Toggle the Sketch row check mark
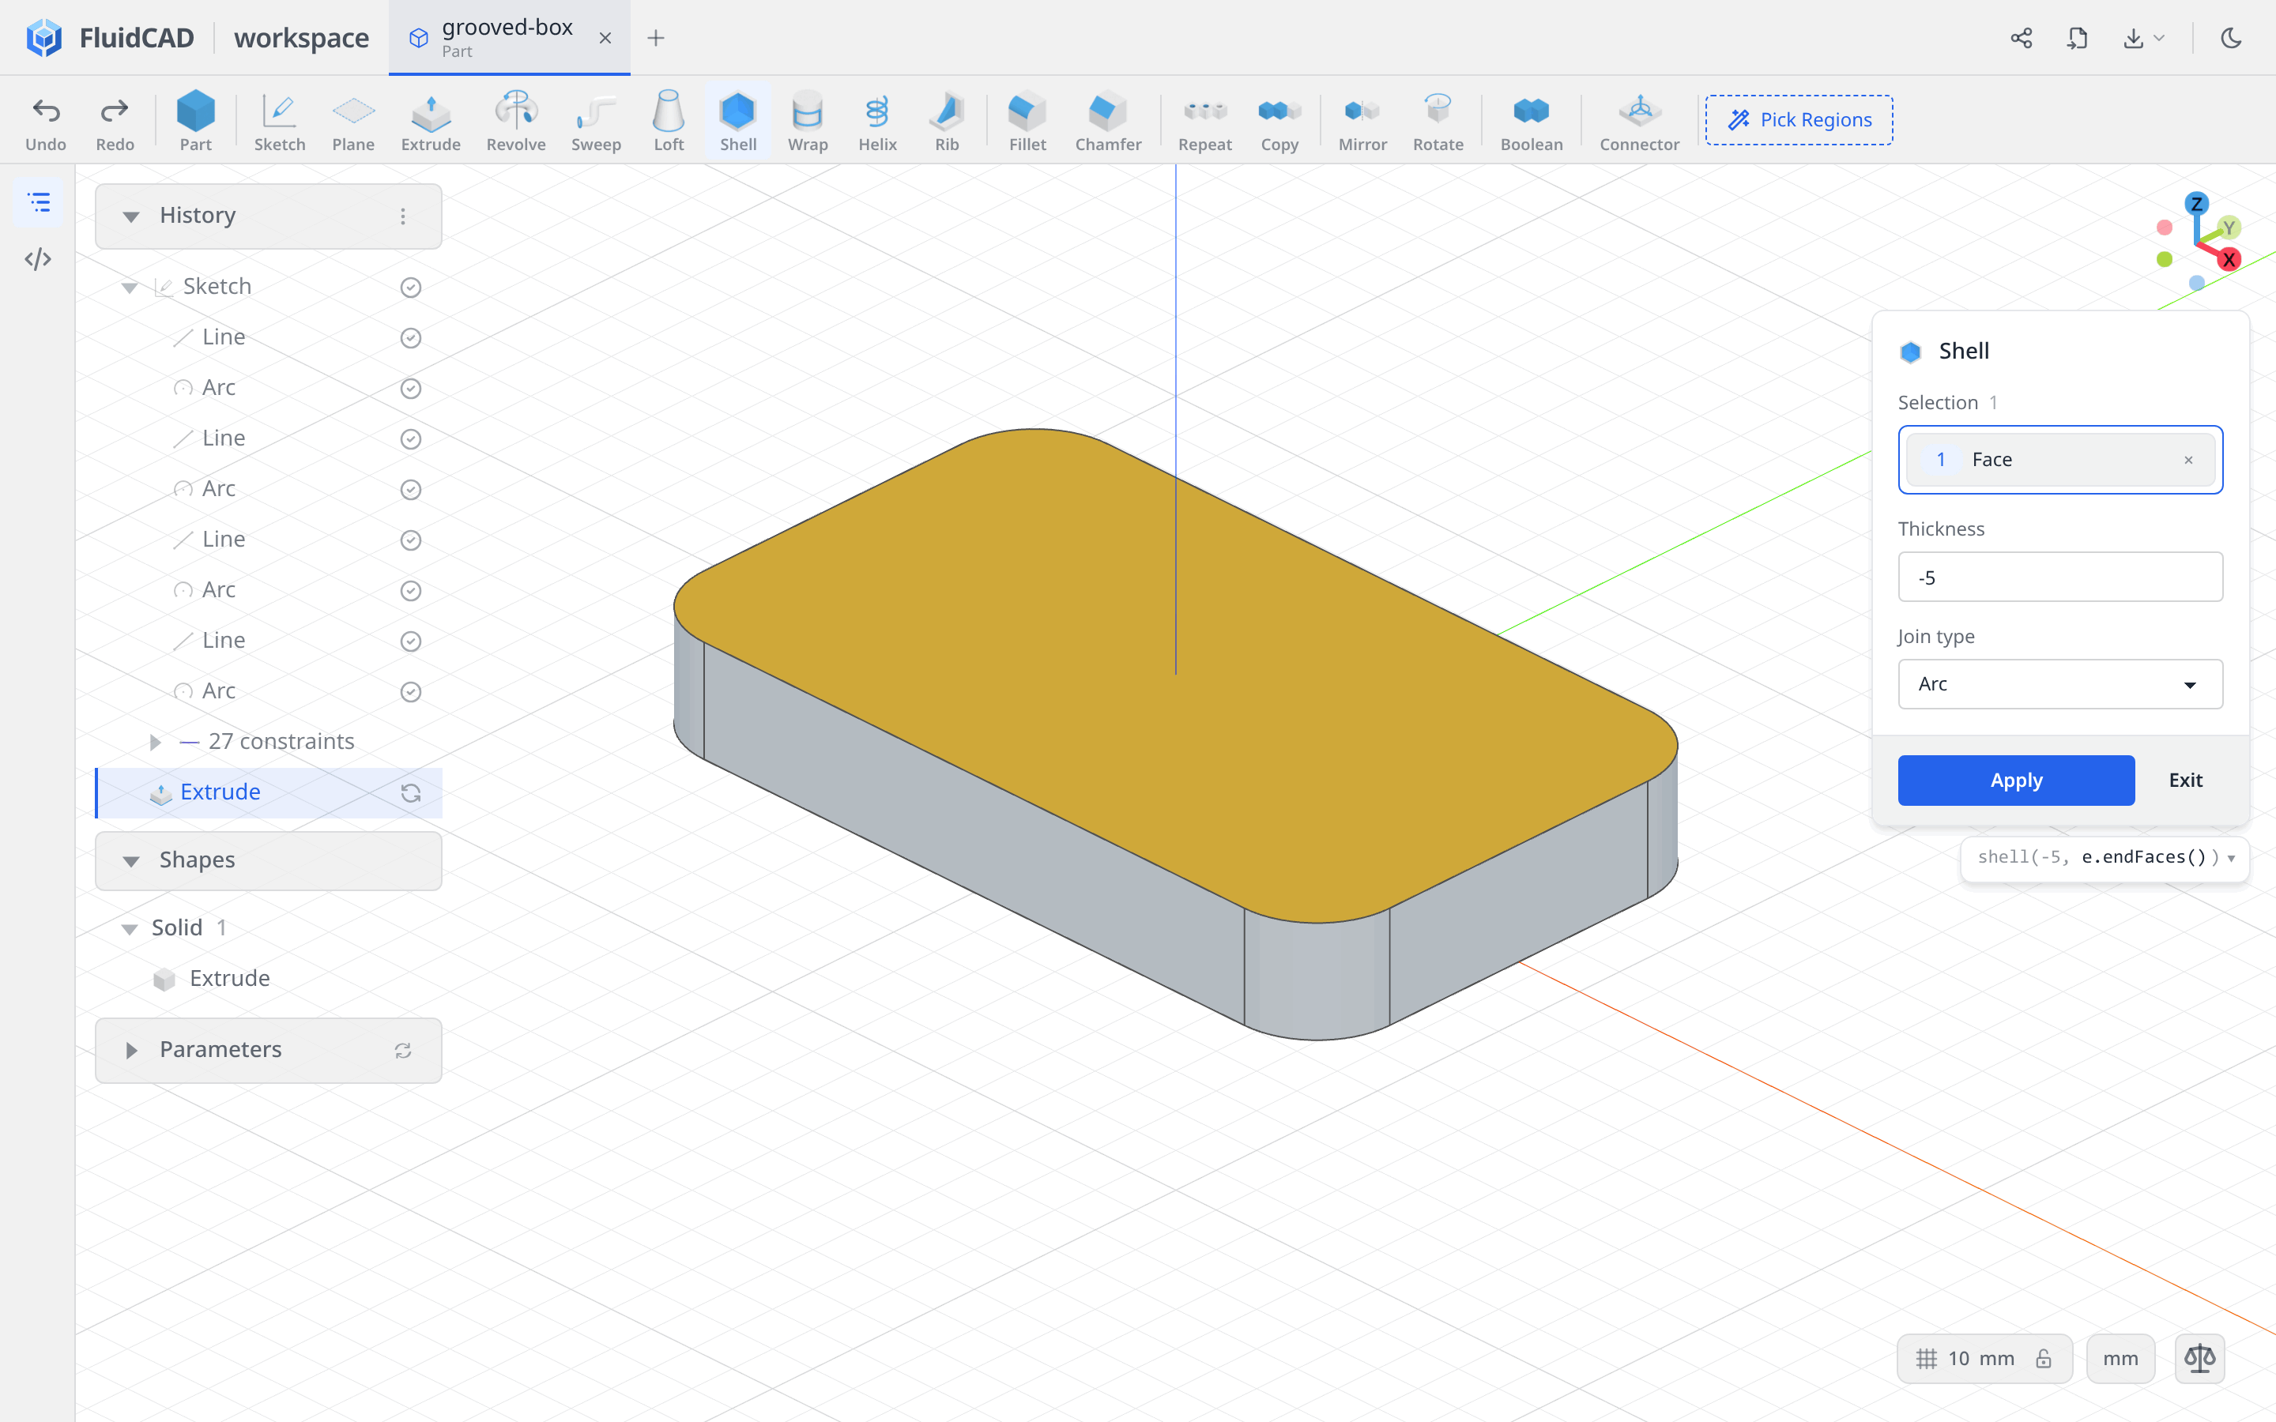The width and height of the screenshot is (2276, 1422). (411, 287)
